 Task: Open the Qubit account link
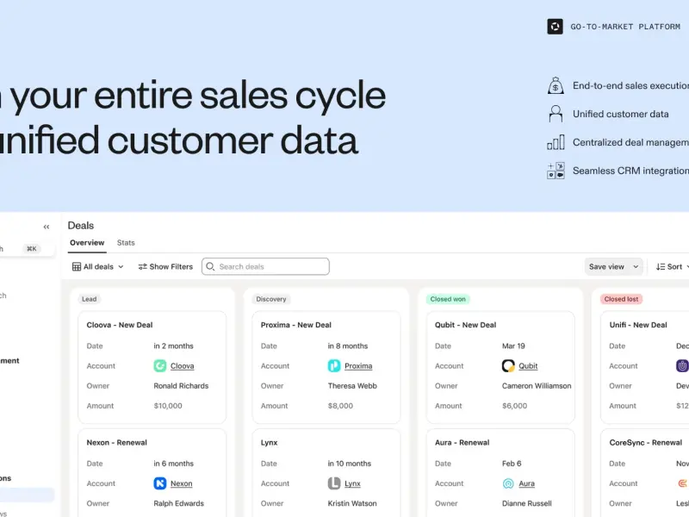pos(528,365)
